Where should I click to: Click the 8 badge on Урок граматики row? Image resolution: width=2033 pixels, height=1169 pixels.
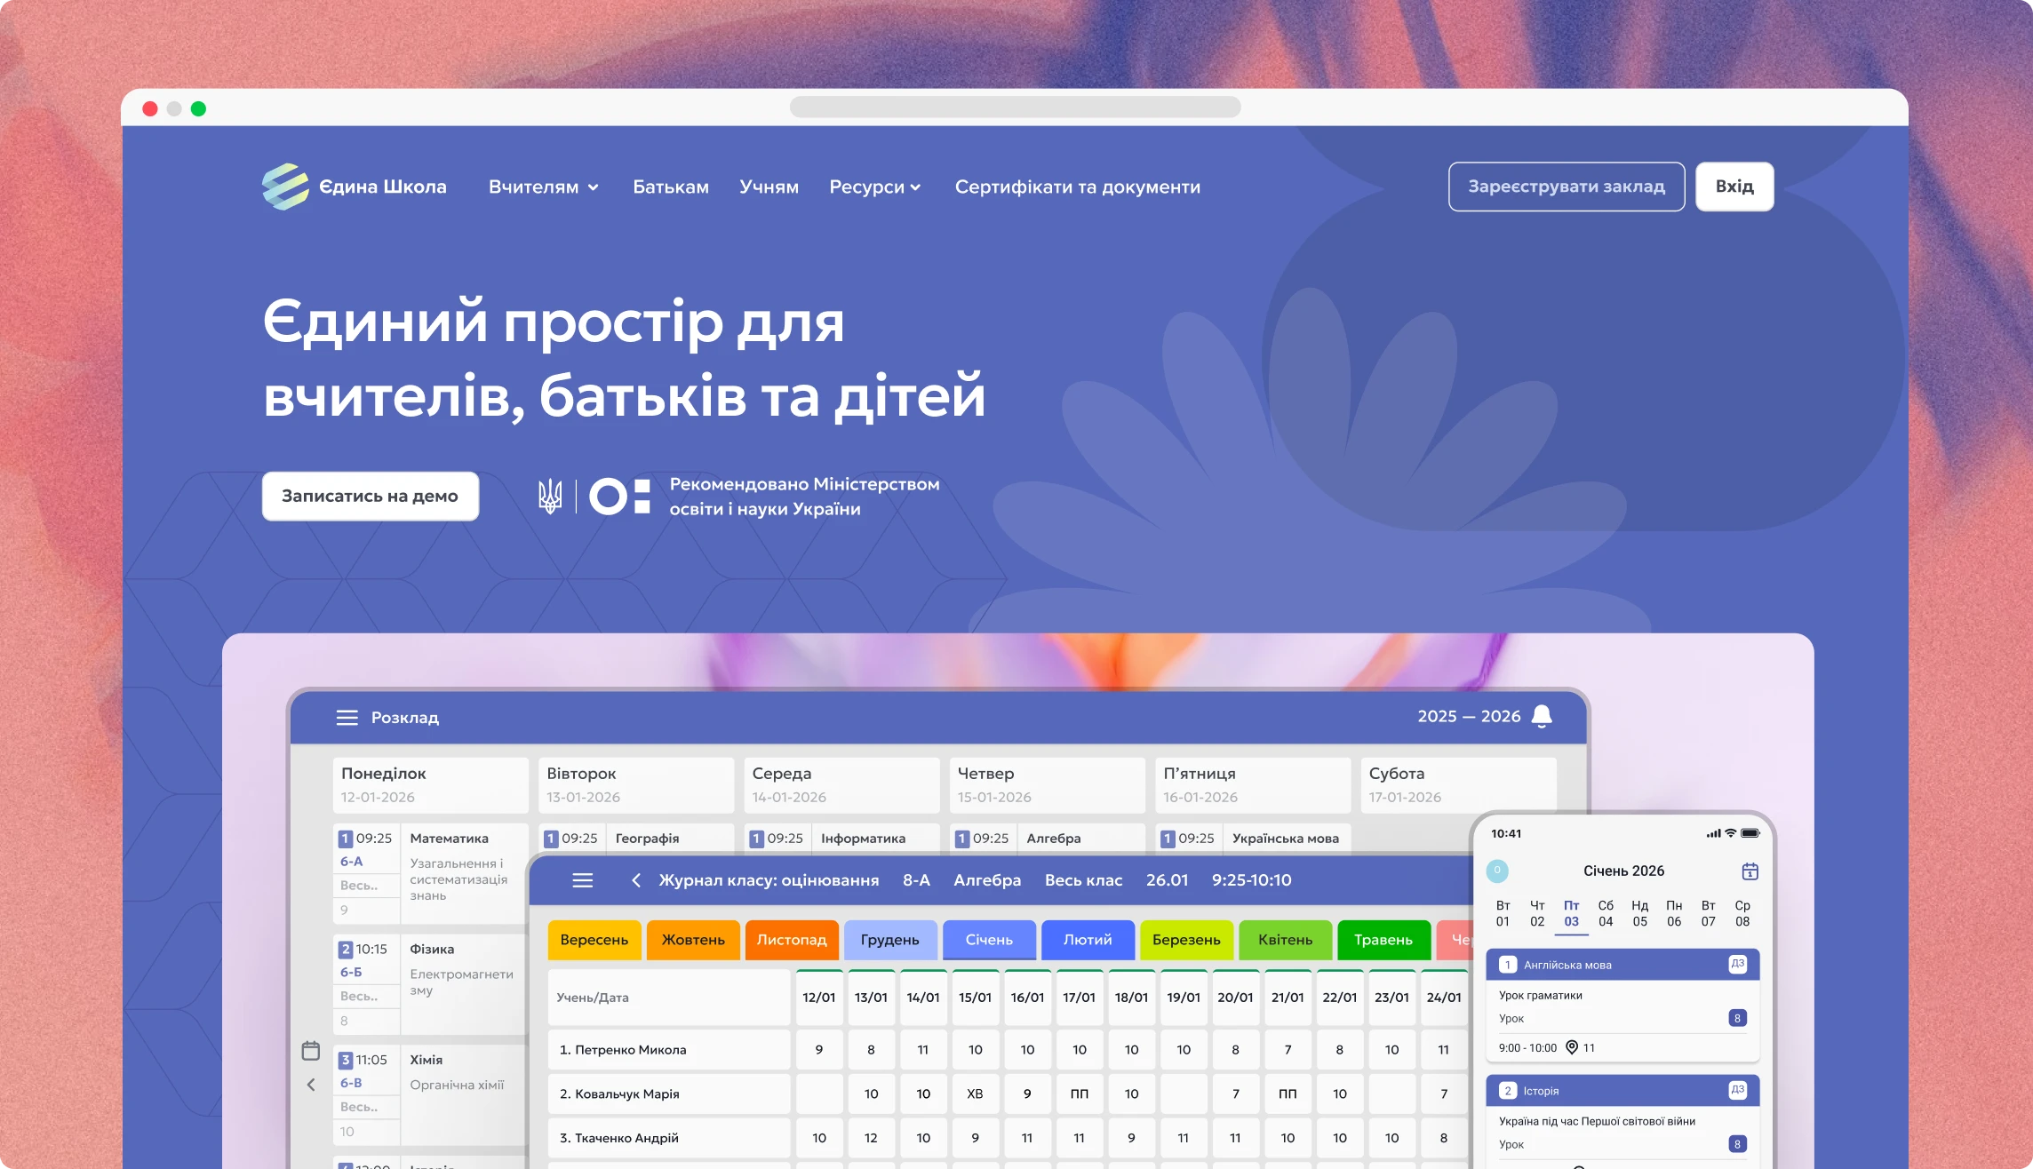point(1738,1018)
